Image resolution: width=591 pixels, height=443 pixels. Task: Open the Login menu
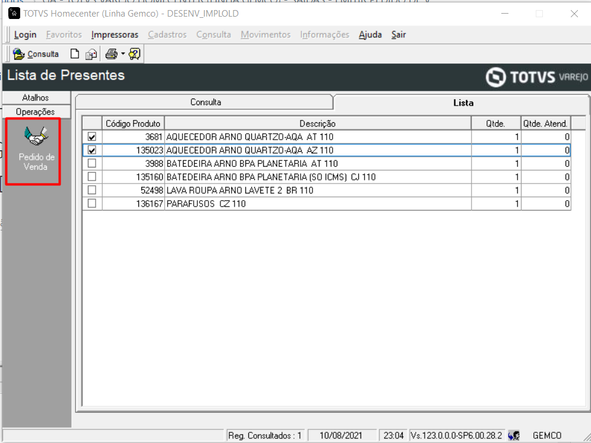26,34
